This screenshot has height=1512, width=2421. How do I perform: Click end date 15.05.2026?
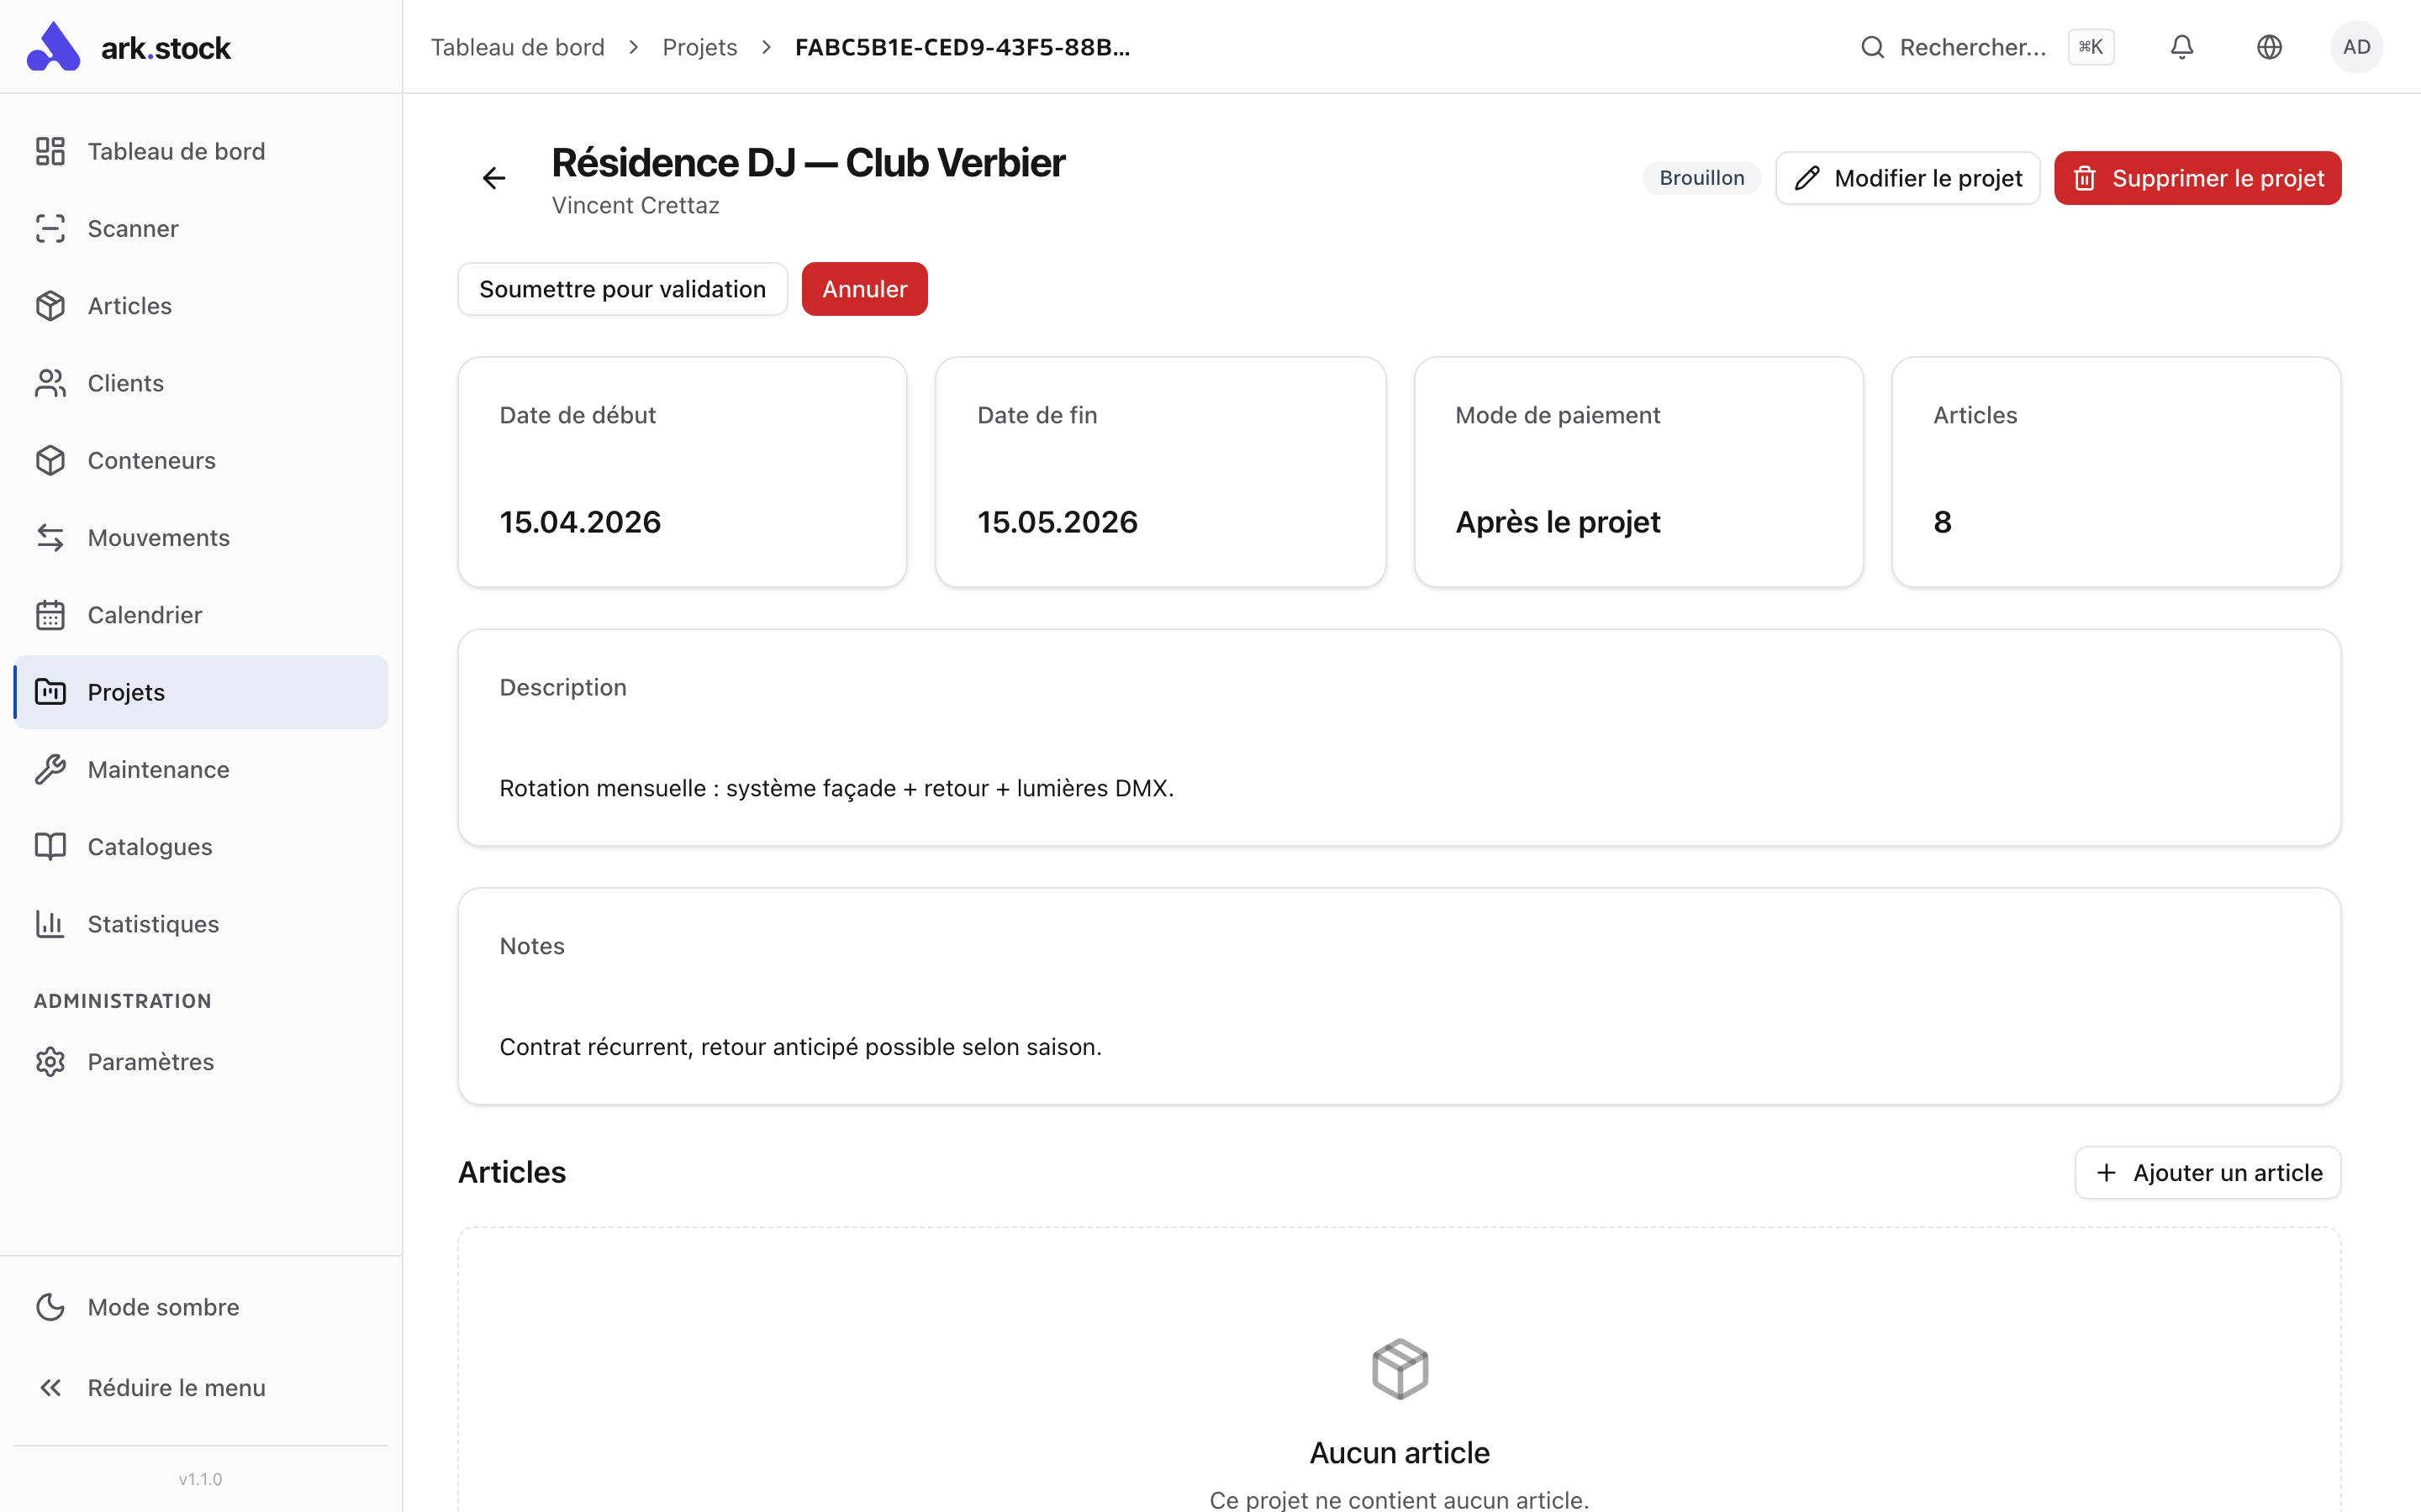click(1058, 522)
